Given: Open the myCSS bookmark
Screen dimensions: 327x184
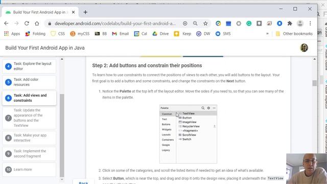Looking at the screenshot, I should click(80, 34).
